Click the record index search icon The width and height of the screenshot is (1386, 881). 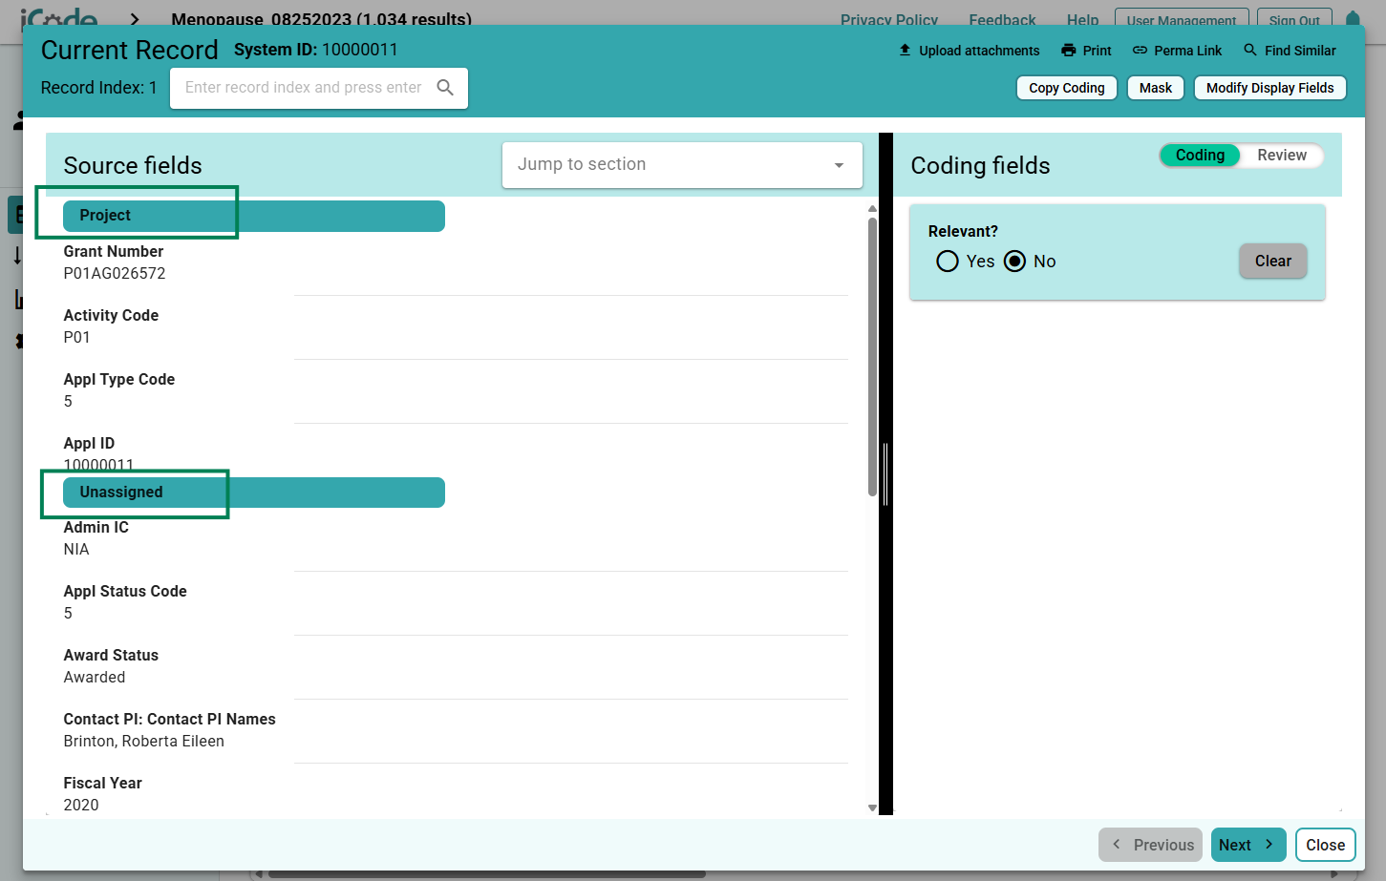(x=445, y=88)
